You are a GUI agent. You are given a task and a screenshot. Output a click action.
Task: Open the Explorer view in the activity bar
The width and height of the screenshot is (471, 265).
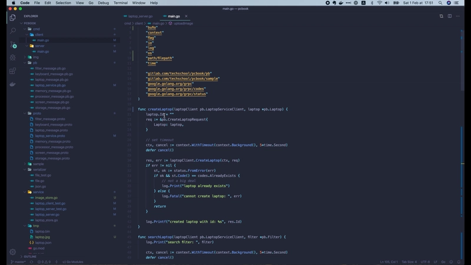(x=12, y=18)
